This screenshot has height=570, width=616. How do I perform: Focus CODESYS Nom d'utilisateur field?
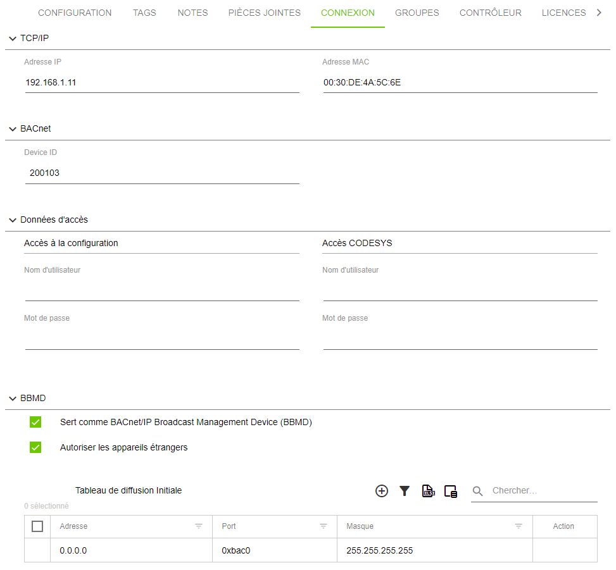[x=460, y=291]
